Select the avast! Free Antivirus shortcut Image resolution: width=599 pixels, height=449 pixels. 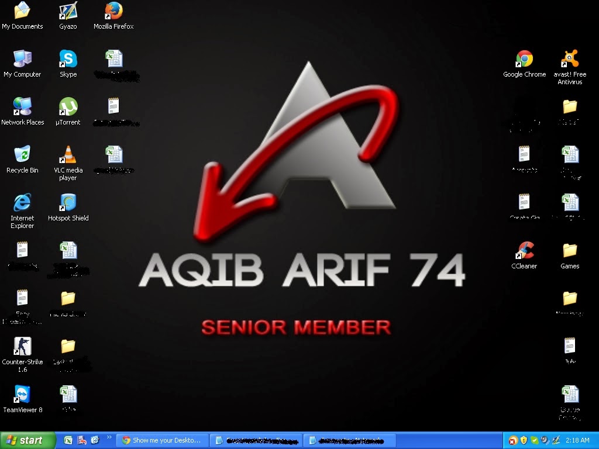pos(570,67)
